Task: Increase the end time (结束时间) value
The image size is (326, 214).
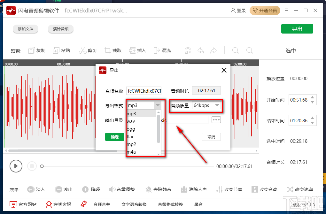Action: [x=312, y=118]
